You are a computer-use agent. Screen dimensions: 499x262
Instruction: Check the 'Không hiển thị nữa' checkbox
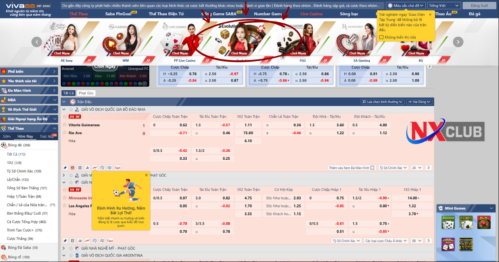click(381, 37)
